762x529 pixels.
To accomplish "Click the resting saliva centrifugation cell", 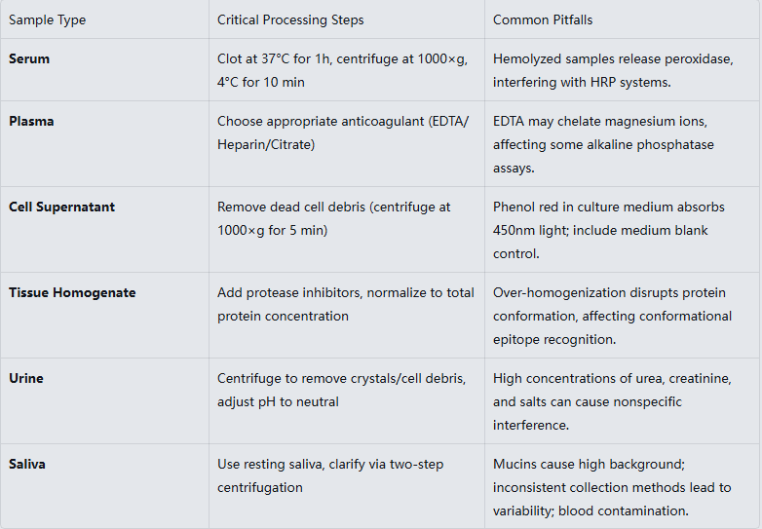I will (x=329, y=475).
